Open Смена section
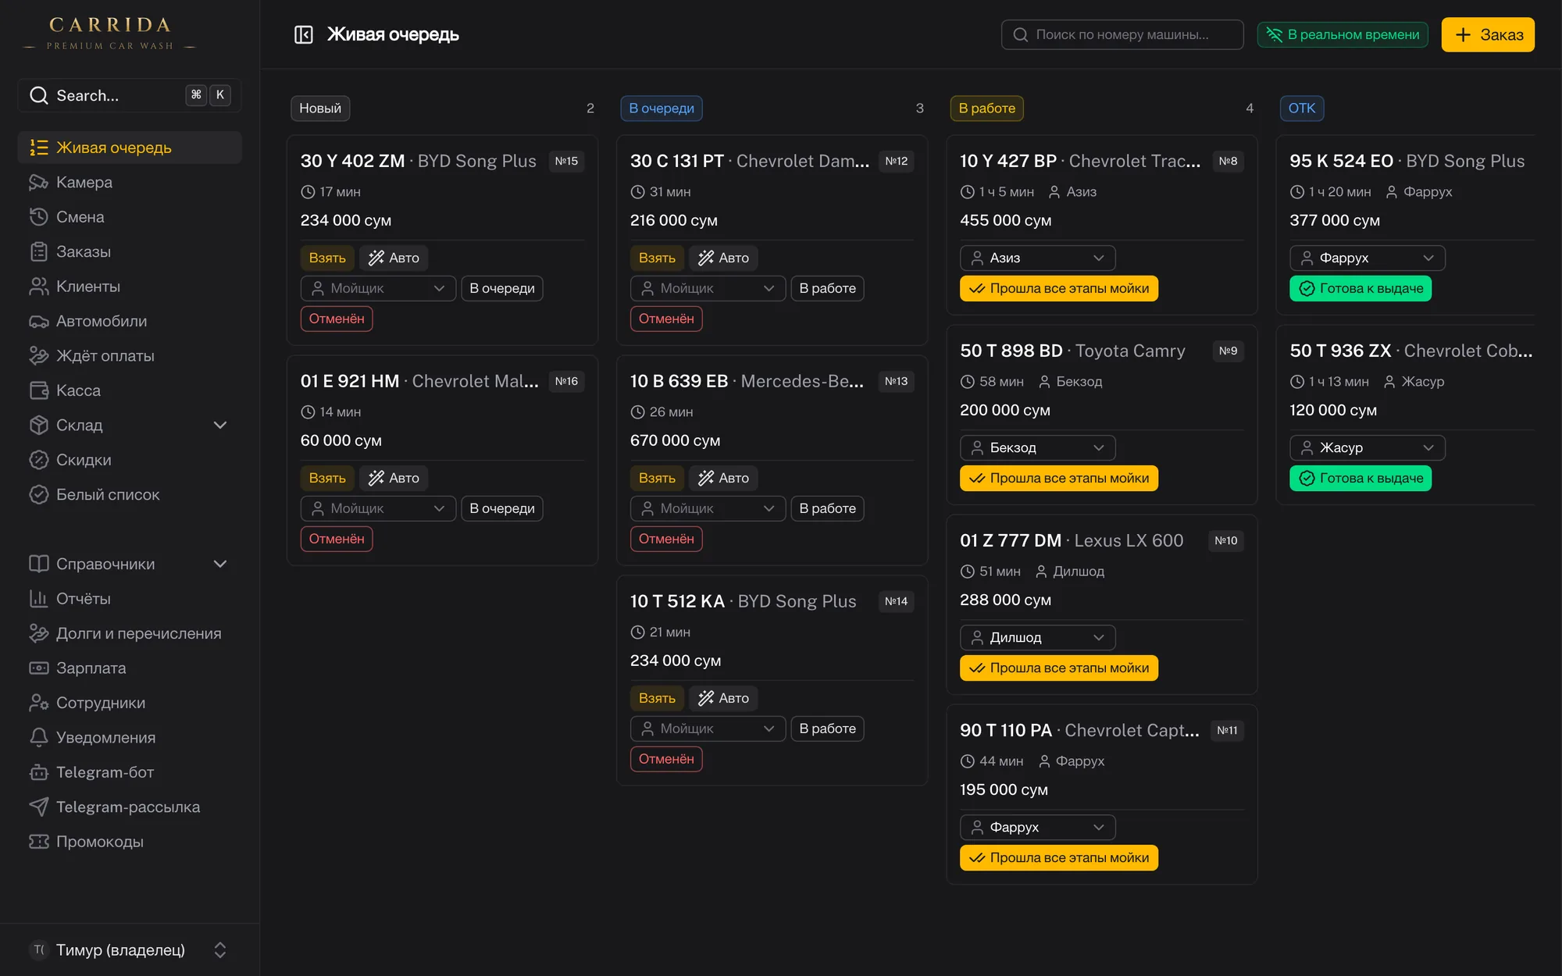The image size is (1562, 976). tap(130, 217)
